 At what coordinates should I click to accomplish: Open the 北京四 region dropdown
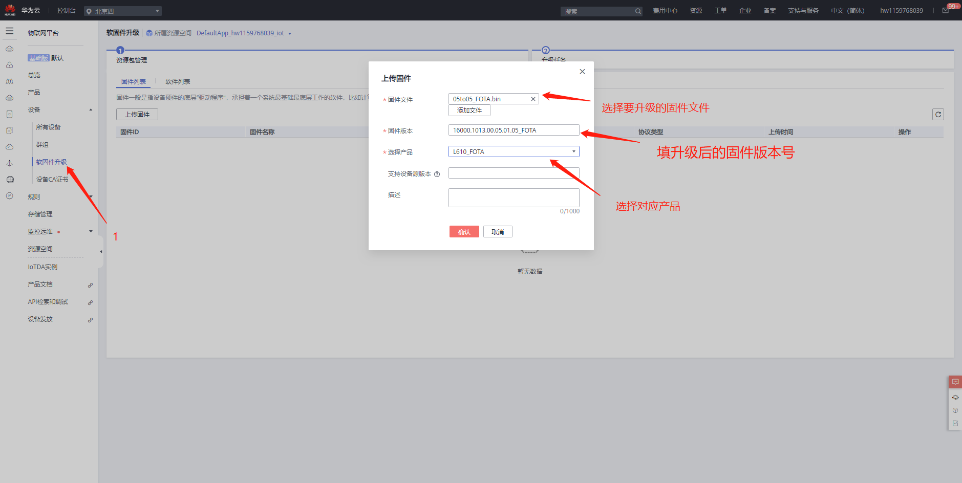pyautogui.click(x=123, y=11)
